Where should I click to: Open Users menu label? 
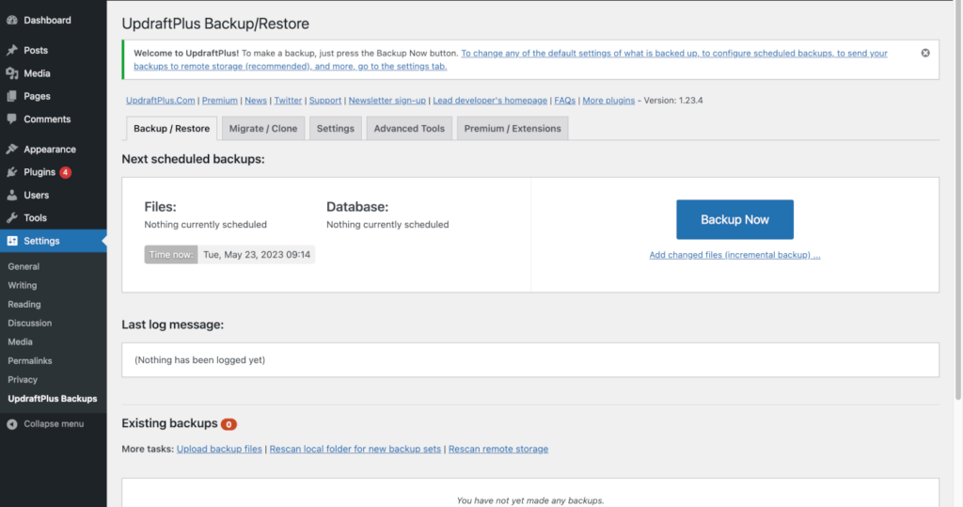tap(37, 195)
